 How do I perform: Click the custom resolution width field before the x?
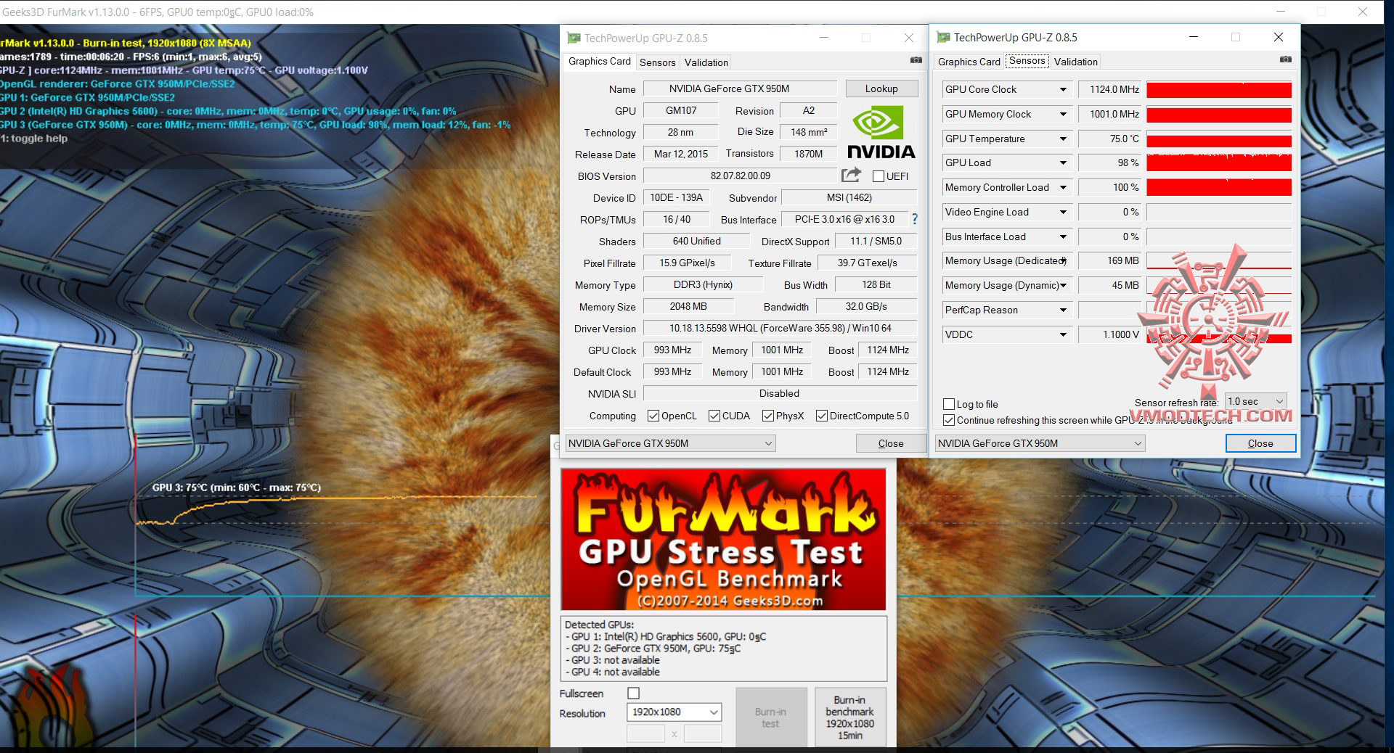pos(645,733)
